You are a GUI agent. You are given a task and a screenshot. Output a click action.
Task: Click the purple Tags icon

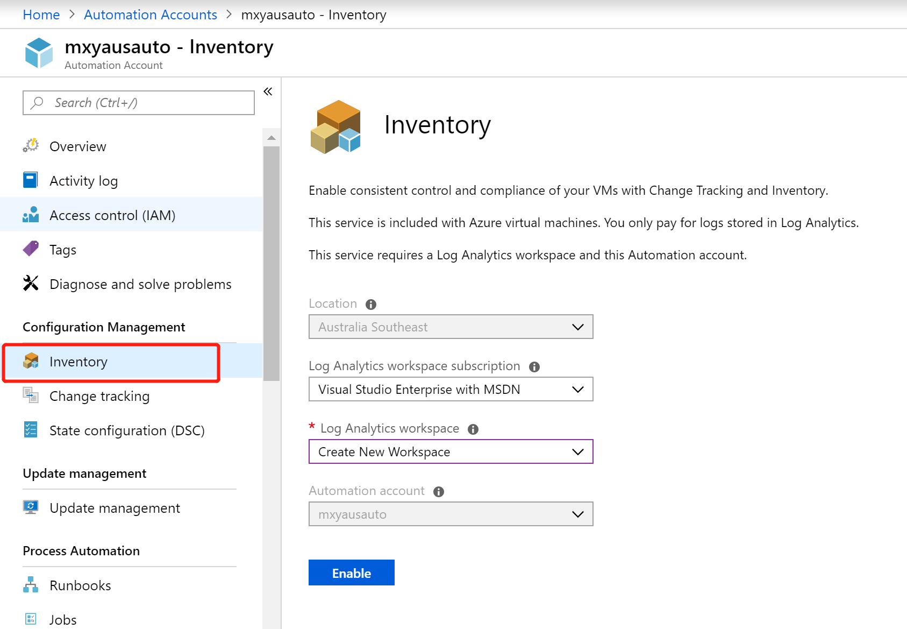[31, 249]
